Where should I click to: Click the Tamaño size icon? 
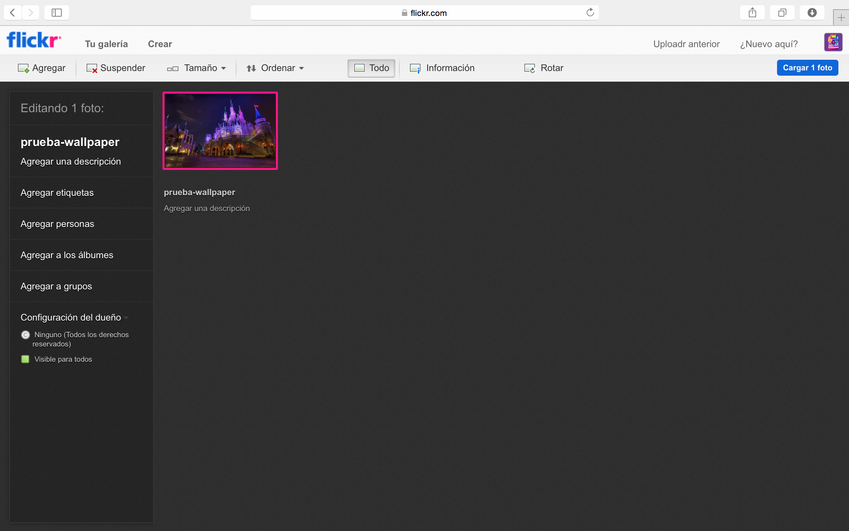click(172, 68)
